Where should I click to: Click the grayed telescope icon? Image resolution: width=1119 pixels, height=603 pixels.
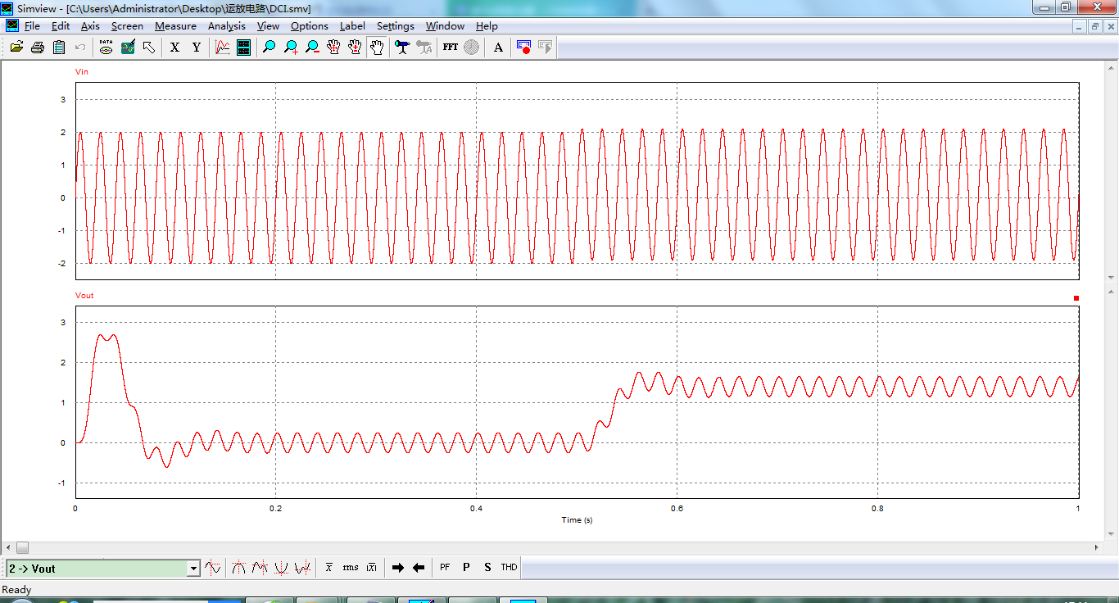424,48
